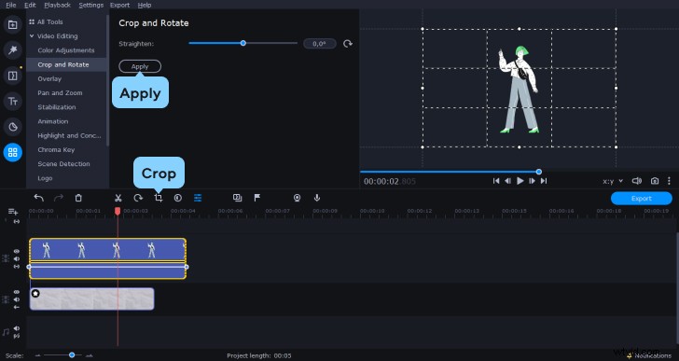Record audio with the microphone icon
This screenshot has width=679, height=361.
coord(317,198)
